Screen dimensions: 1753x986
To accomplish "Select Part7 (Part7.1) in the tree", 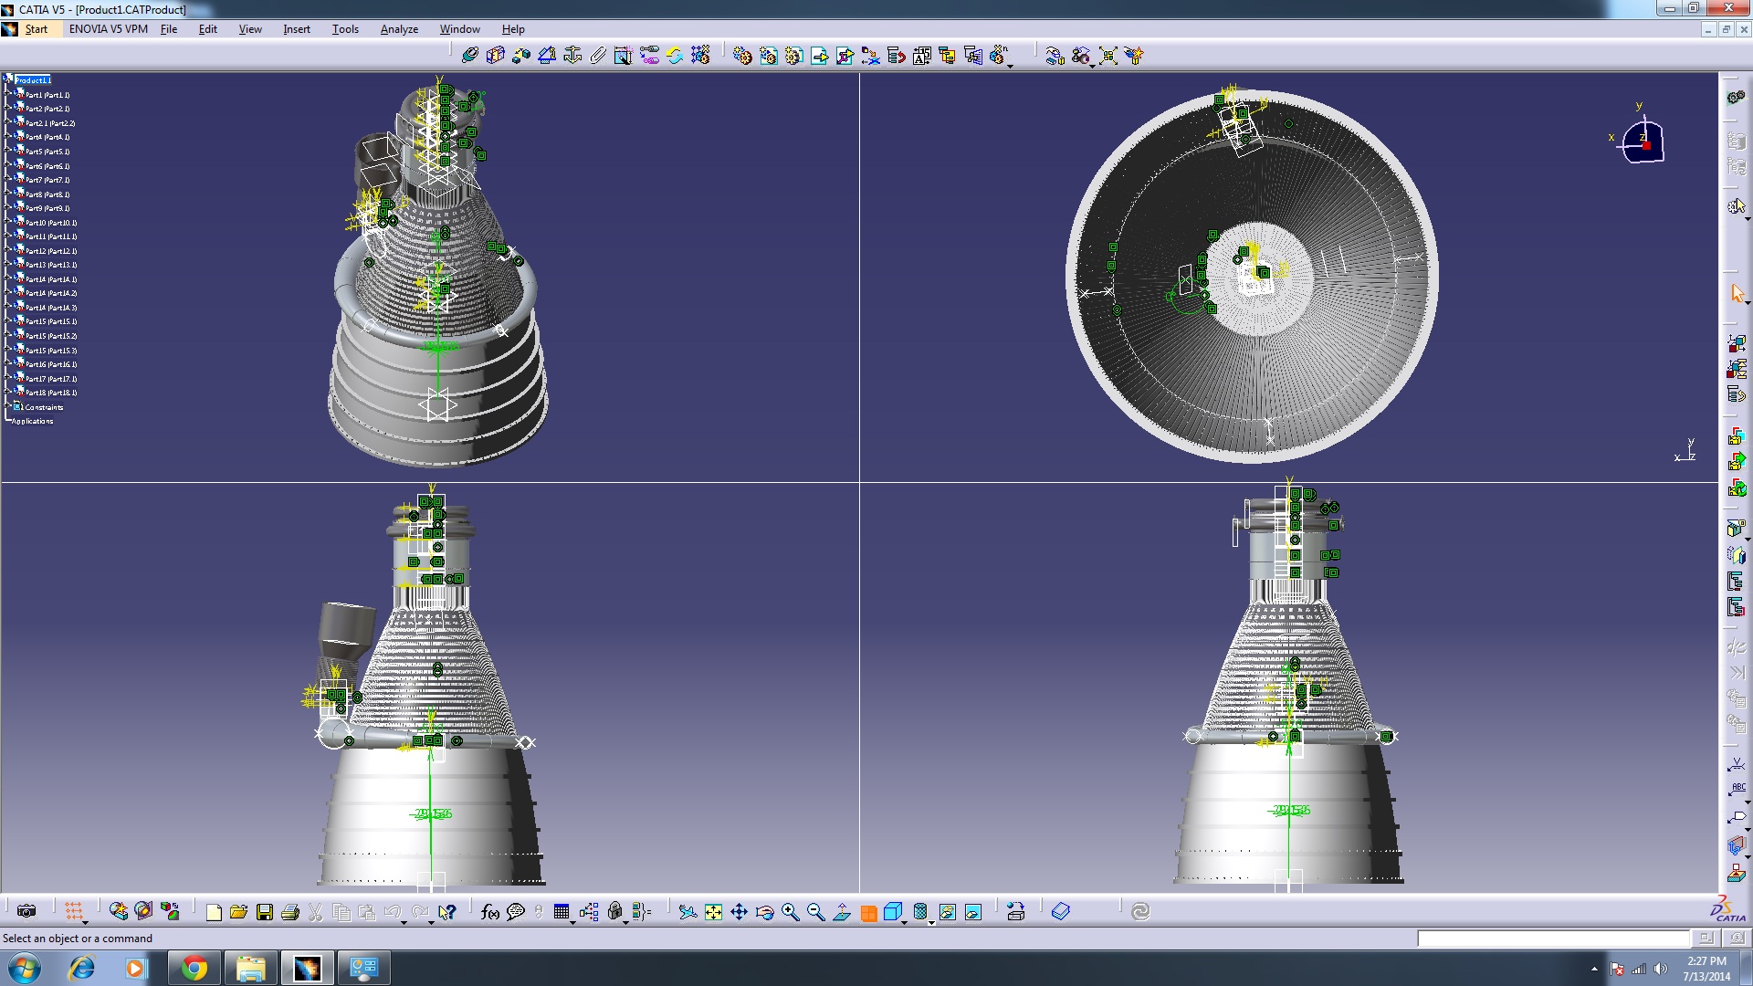I will (47, 180).
